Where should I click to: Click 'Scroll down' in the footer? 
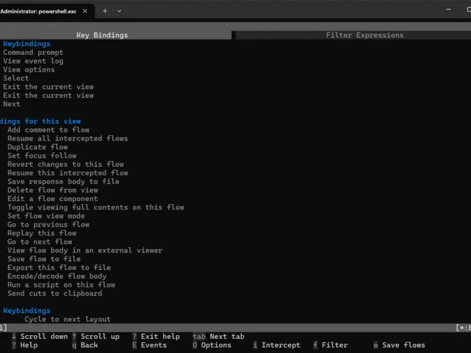pos(44,337)
